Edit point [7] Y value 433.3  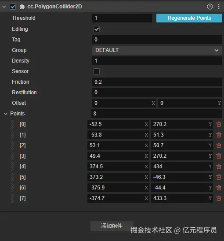coord(182,198)
